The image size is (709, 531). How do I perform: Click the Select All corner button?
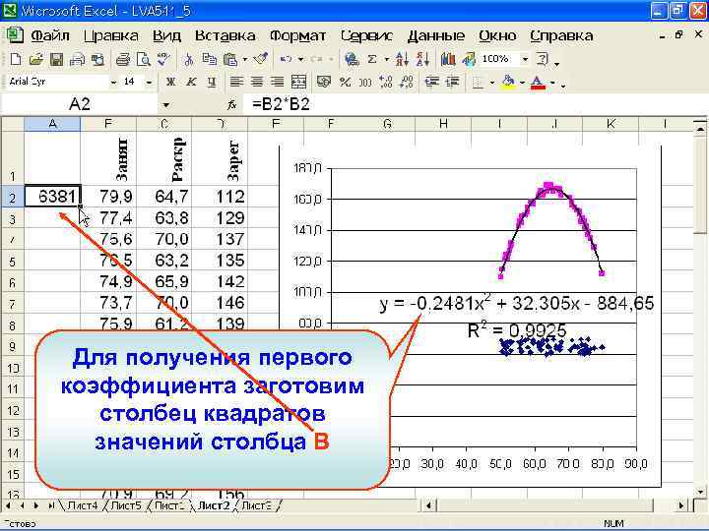(x=12, y=124)
